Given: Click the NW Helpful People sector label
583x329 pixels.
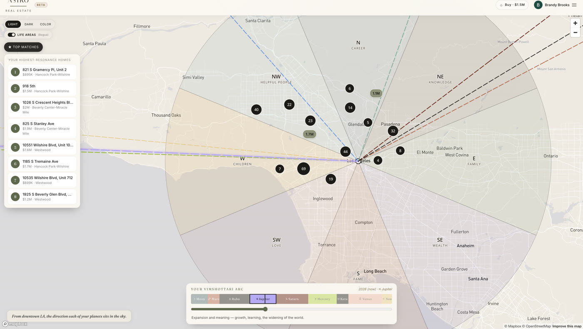Looking at the screenshot, I should click(x=276, y=79).
